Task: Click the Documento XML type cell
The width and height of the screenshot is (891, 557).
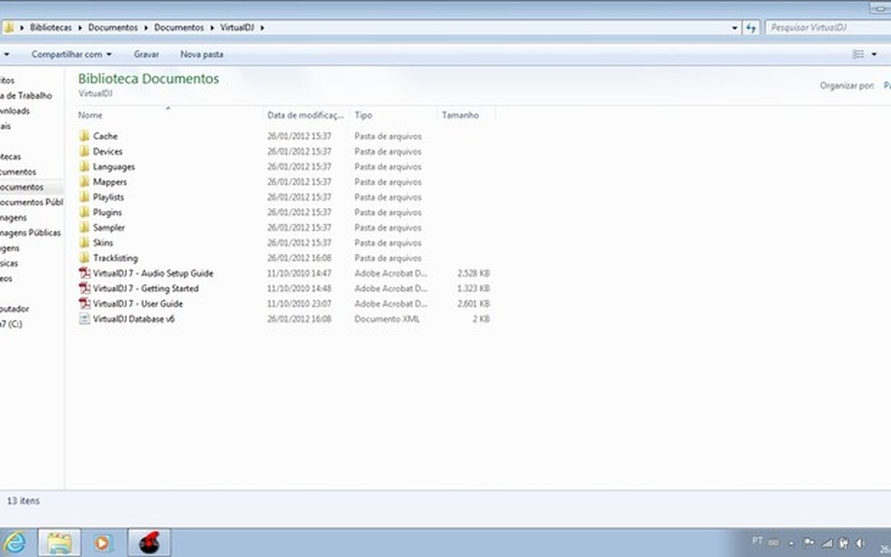Action: (x=387, y=319)
